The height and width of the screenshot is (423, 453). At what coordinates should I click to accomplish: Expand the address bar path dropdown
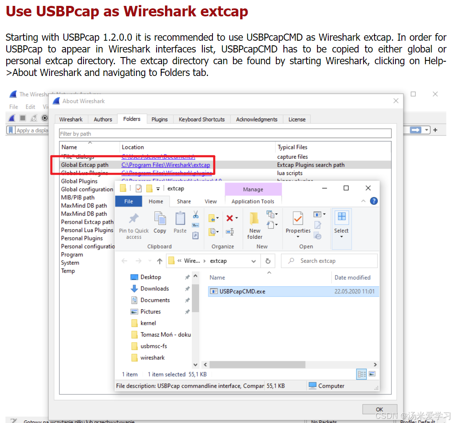tap(254, 261)
